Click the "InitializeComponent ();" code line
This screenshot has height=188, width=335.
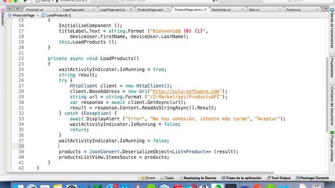point(91,26)
